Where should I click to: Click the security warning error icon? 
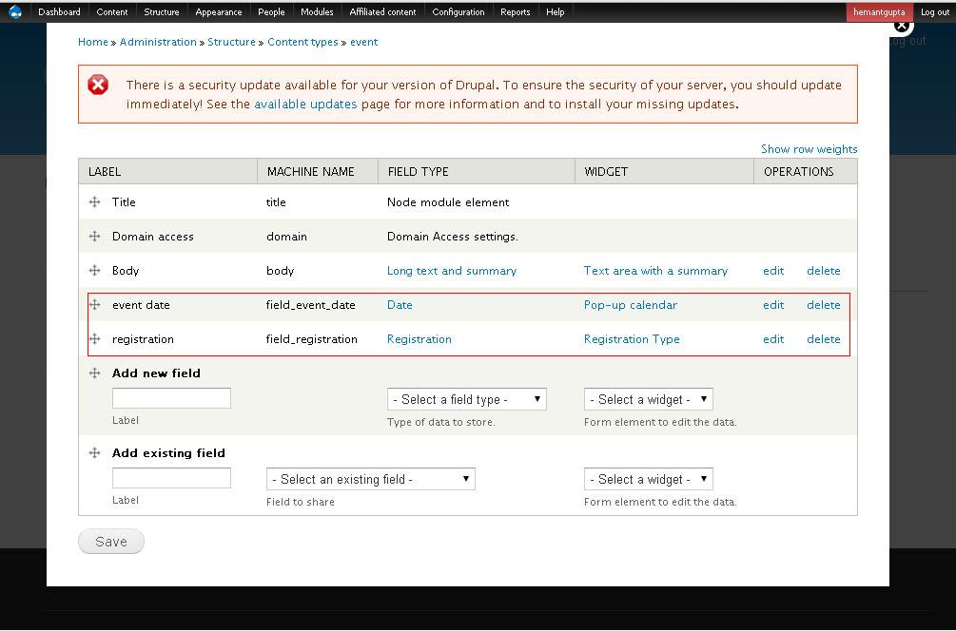click(98, 85)
